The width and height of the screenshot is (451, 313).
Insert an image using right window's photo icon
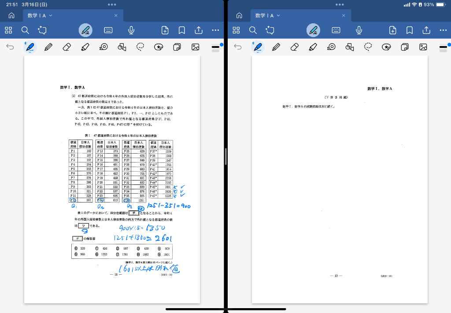[x=423, y=47]
